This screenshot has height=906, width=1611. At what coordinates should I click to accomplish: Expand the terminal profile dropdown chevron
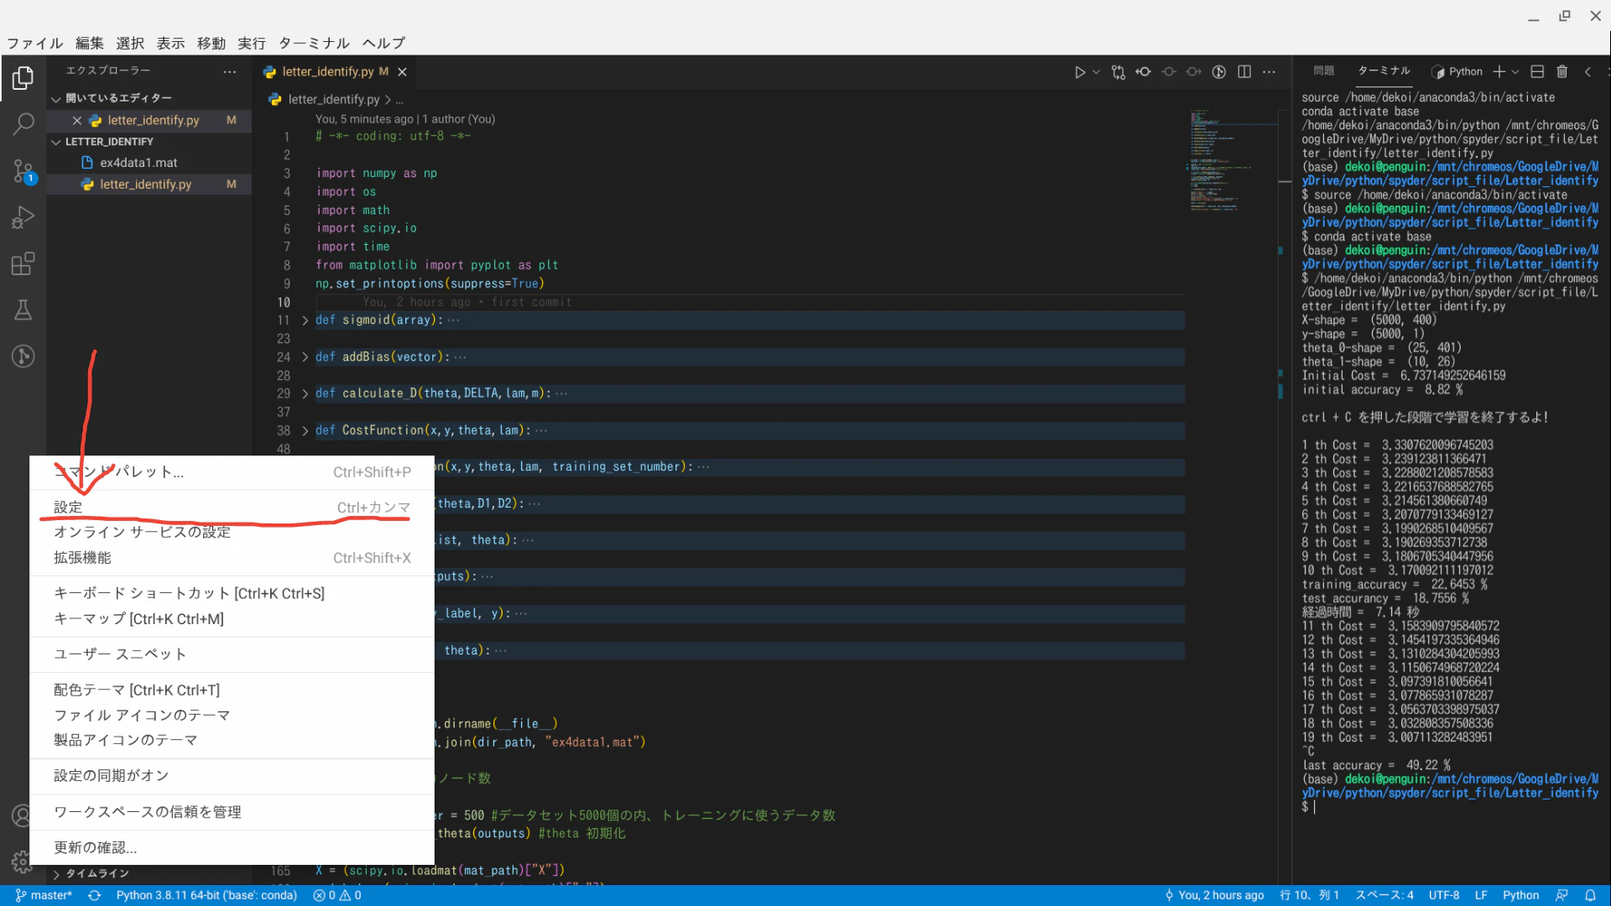point(1515,71)
